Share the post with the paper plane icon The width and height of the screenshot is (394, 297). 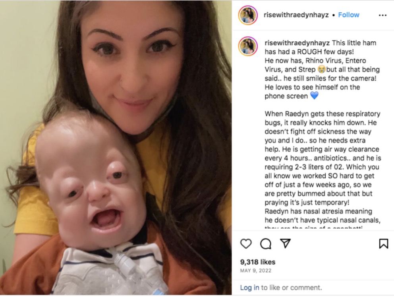[285, 243]
